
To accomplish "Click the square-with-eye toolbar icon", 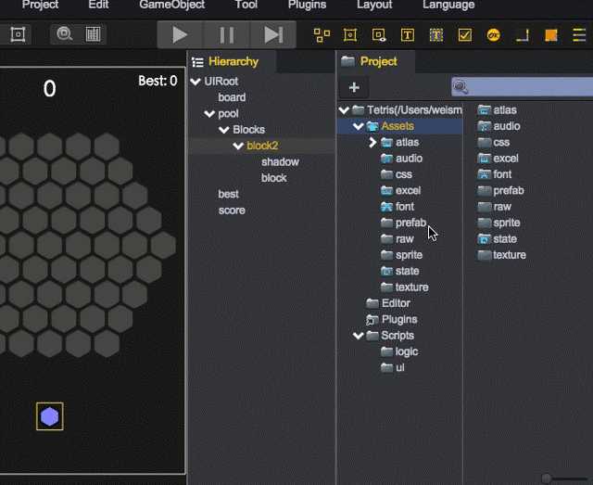I will [379, 35].
